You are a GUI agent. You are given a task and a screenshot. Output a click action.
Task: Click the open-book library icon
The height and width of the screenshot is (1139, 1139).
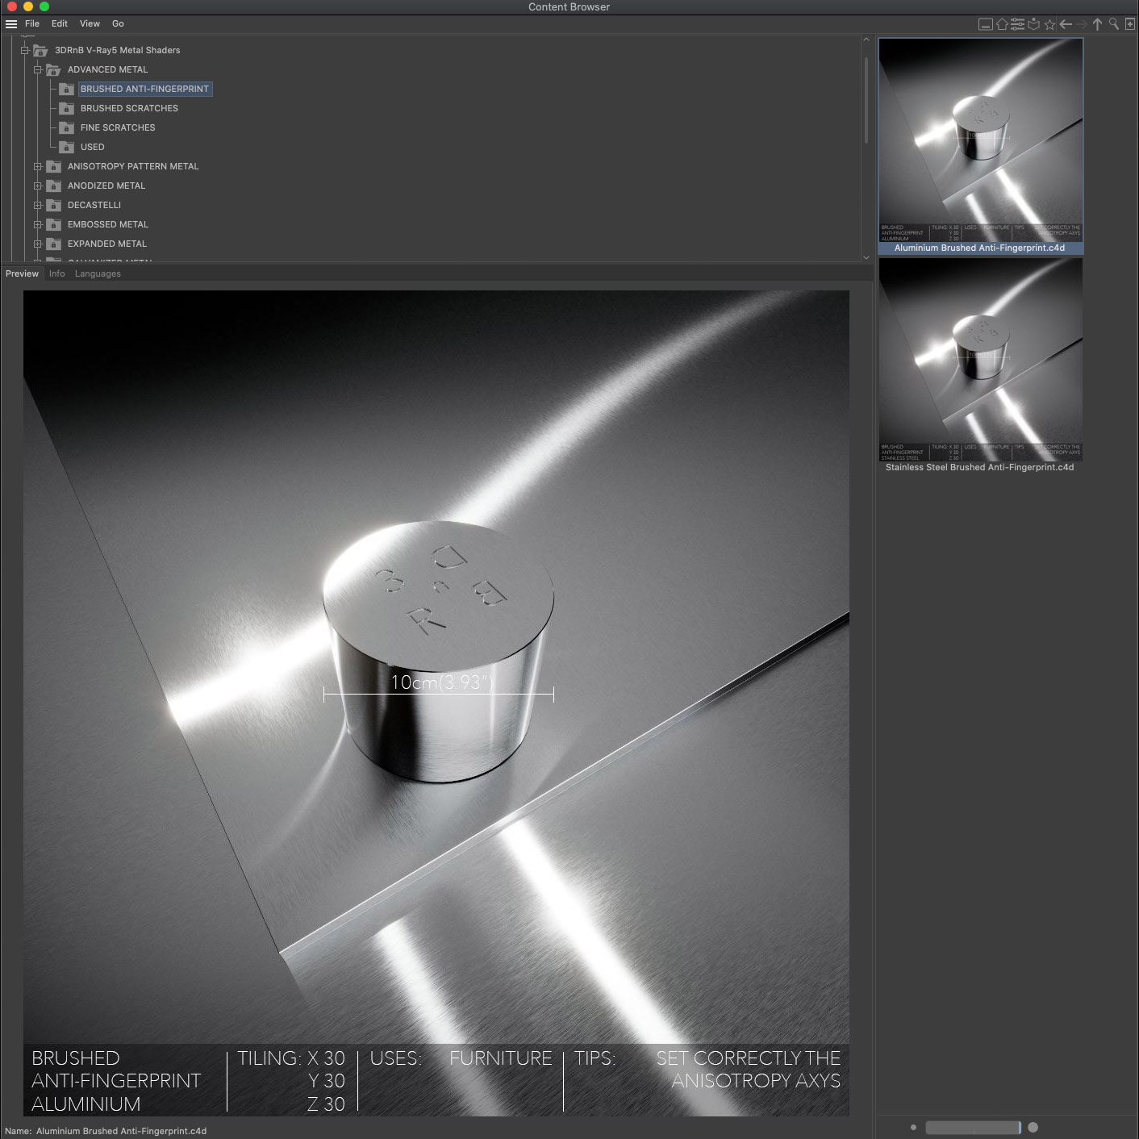pos(1033,24)
